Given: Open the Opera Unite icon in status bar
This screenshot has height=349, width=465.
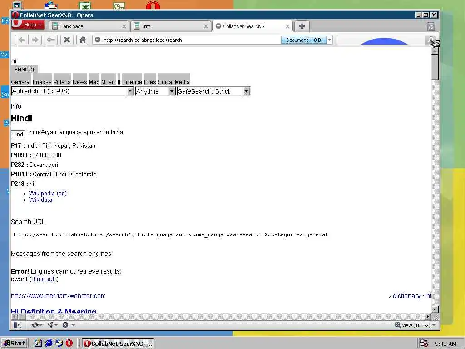Looking at the screenshot, I should point(51,325).
